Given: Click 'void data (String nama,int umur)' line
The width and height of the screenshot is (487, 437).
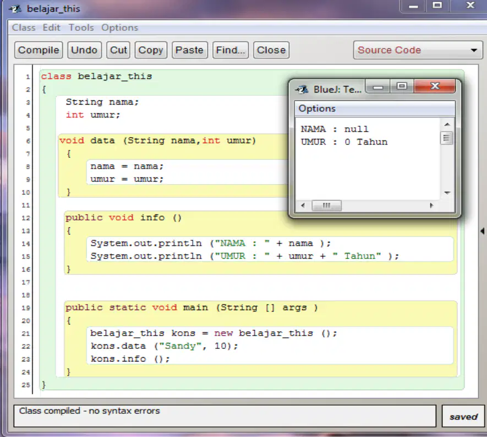Looking at the screenshot, I should [158, 141].
